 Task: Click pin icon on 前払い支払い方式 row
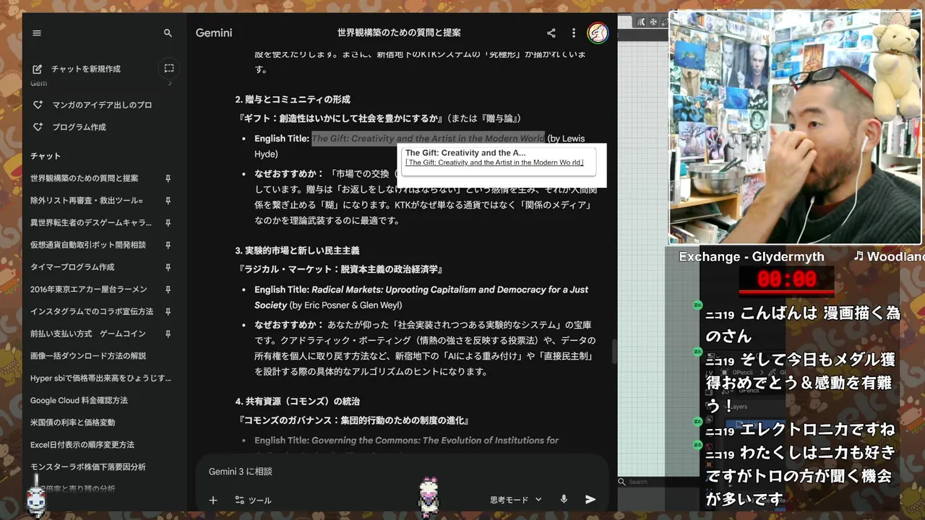(x=168, y=334)
